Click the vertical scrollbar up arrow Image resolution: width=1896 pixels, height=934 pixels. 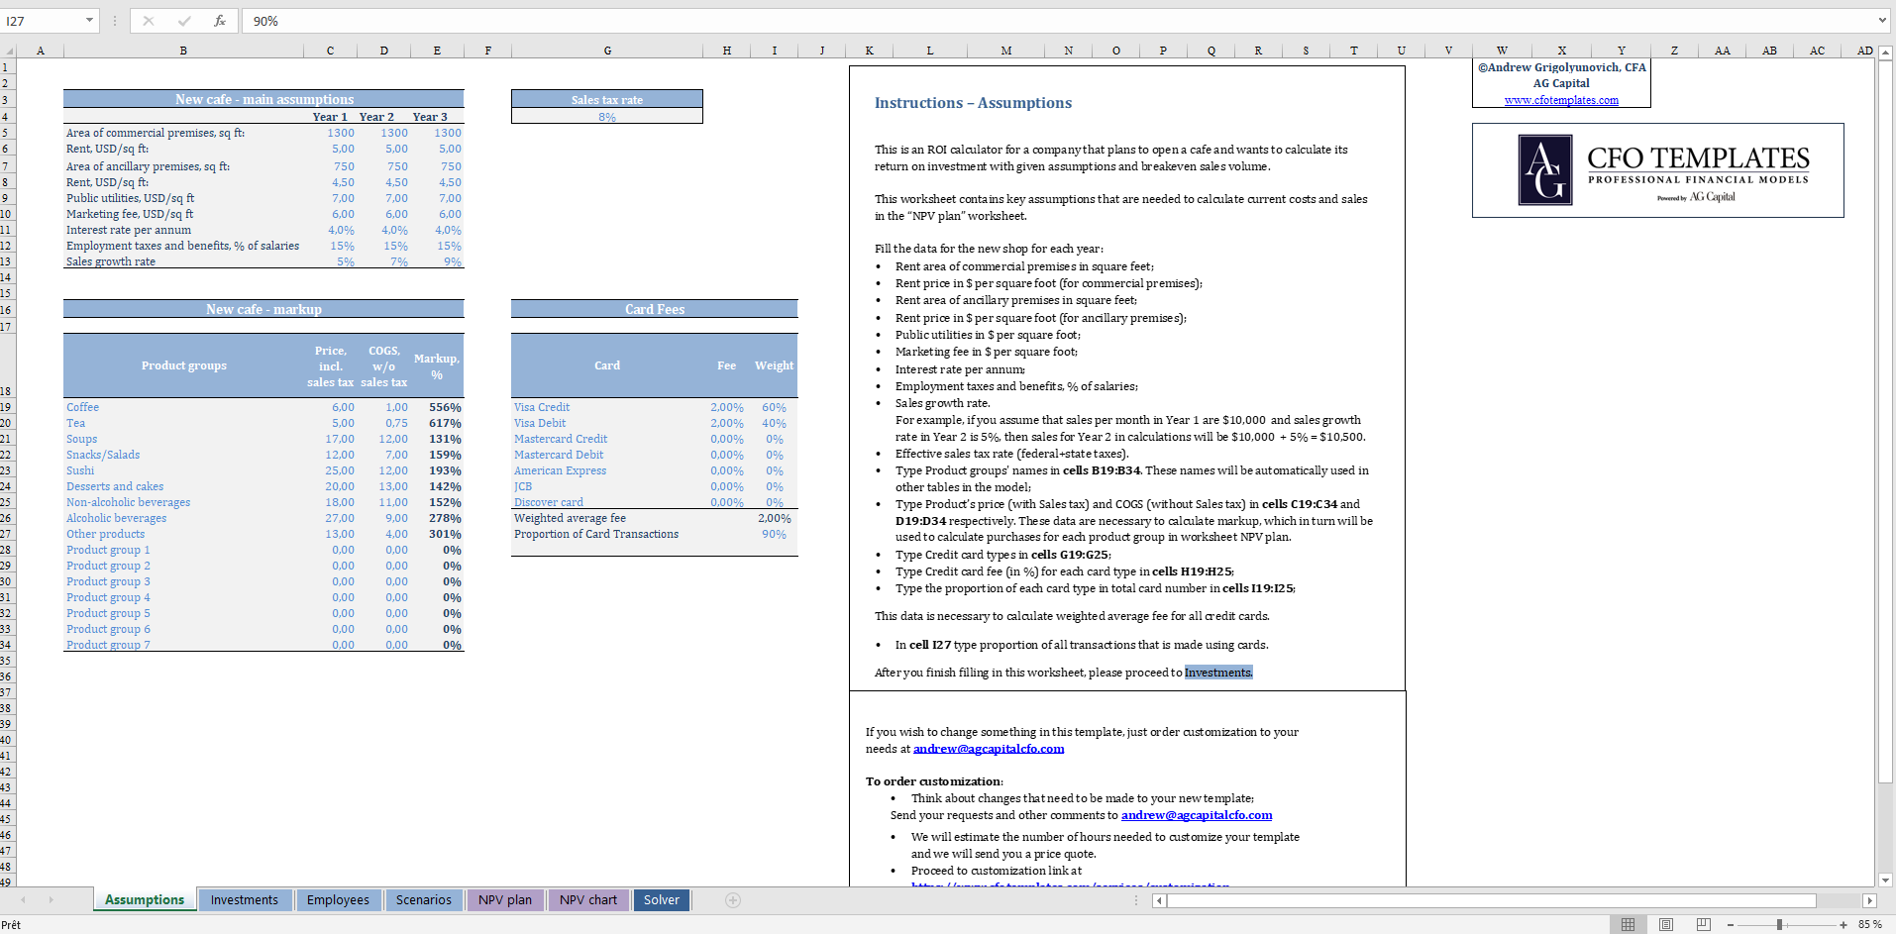(1886, 52)
